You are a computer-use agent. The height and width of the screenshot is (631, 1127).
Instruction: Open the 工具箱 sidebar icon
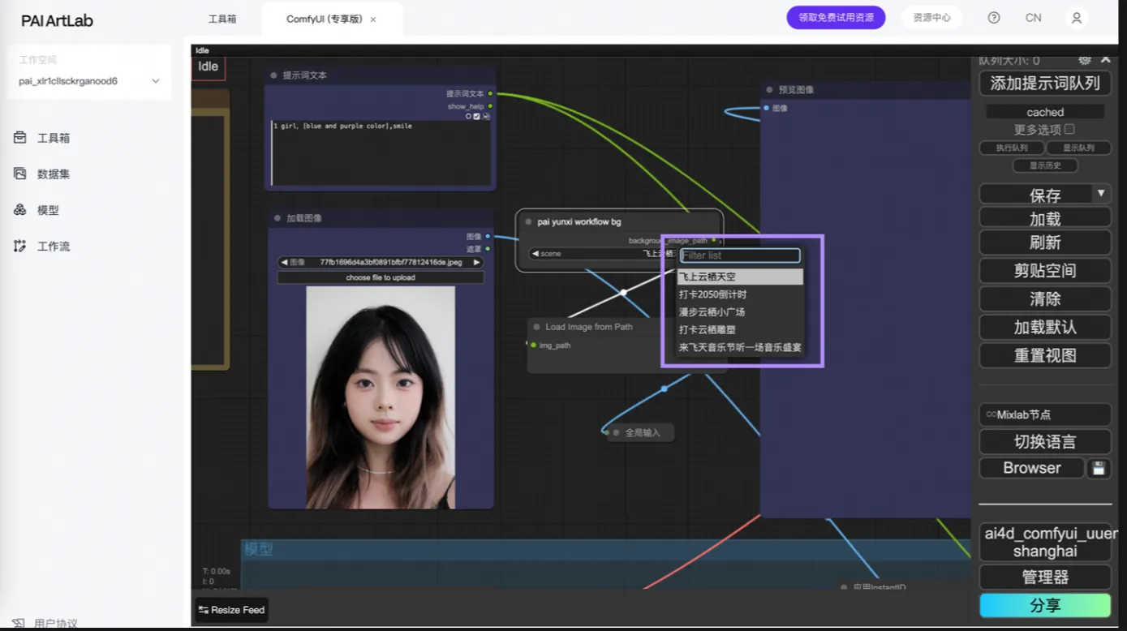pyautogui.click(x=19, y=138)
